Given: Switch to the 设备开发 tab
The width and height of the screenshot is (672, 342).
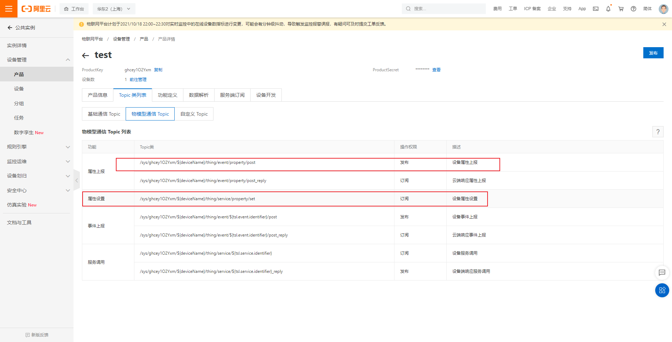Looking at the screenshot, I should pos(266,95).
